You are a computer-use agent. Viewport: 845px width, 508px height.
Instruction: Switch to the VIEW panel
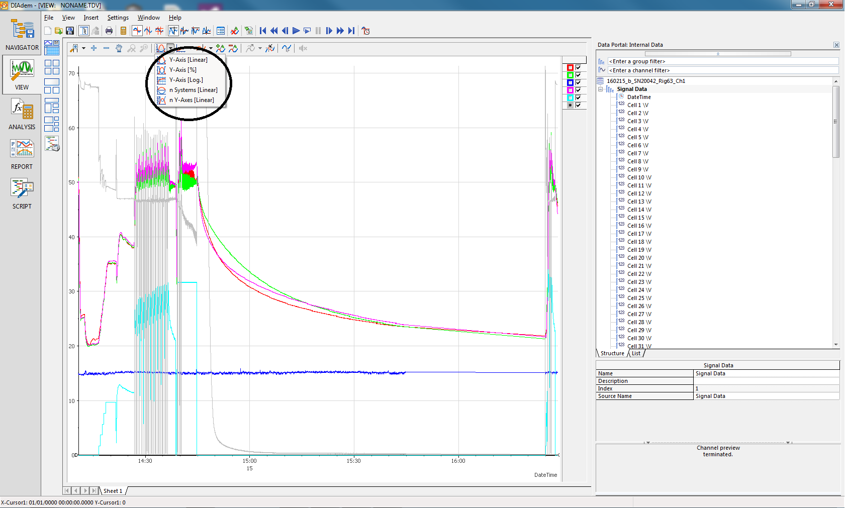click(x=22, y=74)
